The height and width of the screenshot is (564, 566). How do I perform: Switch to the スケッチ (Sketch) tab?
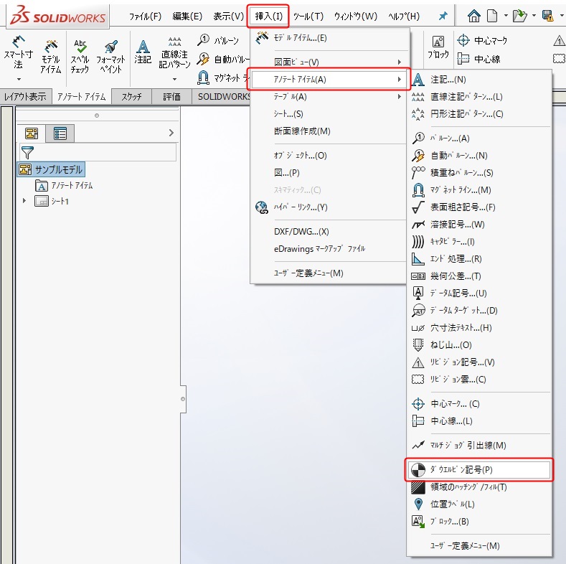(x=131, y=96)
